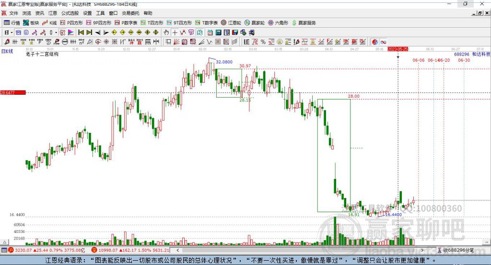
Task: Click the black left arrow icon
Action: 98,33
